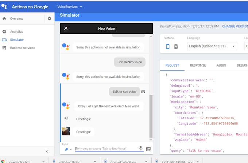
Task: Click the "94043" zipCode value
Action: 201,140
